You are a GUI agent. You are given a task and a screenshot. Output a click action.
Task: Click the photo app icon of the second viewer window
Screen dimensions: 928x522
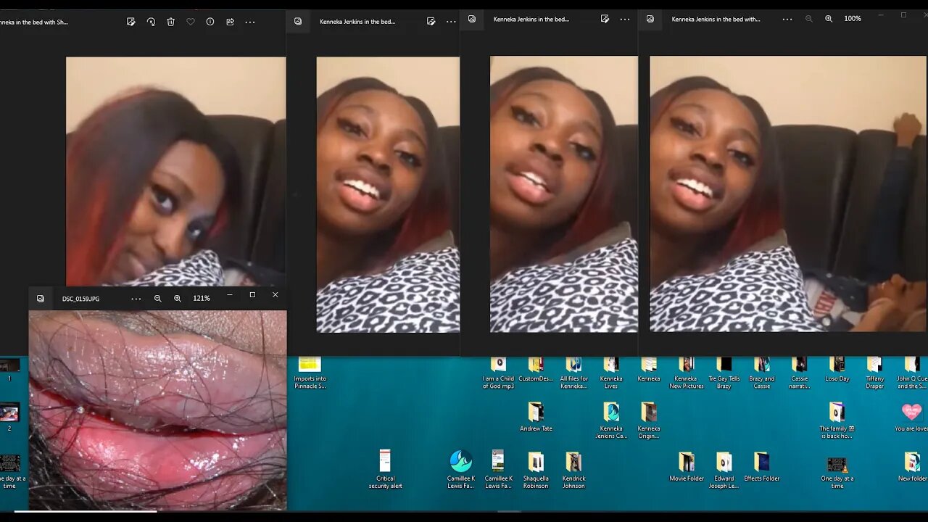298,21
